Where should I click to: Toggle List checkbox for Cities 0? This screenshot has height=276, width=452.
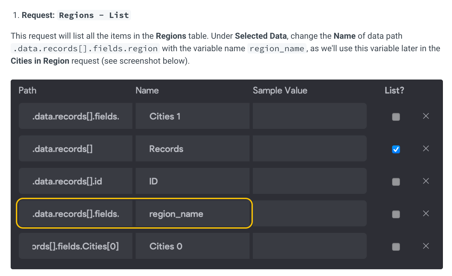tap(396, 247)
